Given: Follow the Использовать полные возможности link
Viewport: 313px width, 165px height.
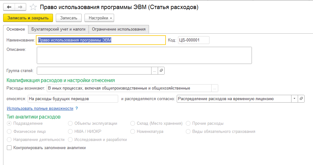Looking at the screenshot, I should point(40,109).
